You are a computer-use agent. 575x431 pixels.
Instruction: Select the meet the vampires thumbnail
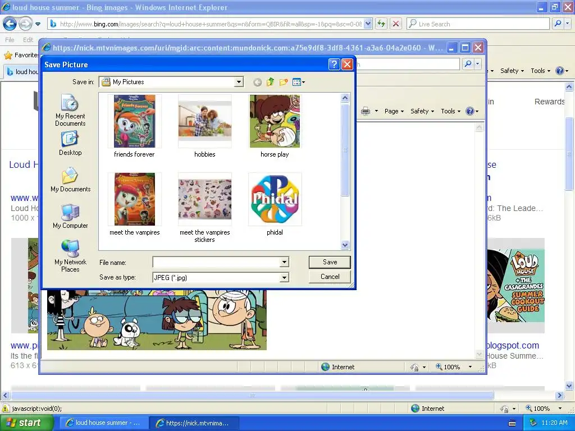135,199
